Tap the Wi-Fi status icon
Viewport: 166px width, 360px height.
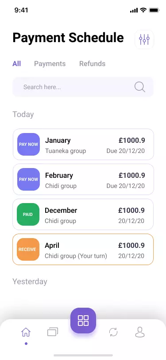143,10
